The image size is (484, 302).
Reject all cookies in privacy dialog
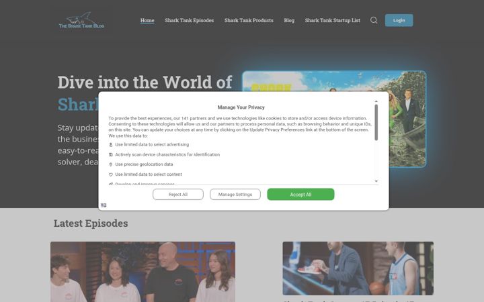178,195
